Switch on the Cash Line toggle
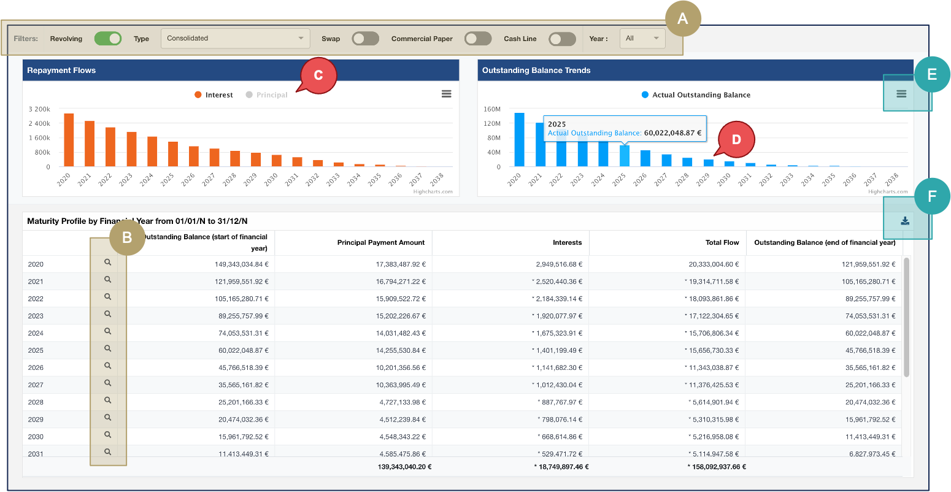 [562, 39]
